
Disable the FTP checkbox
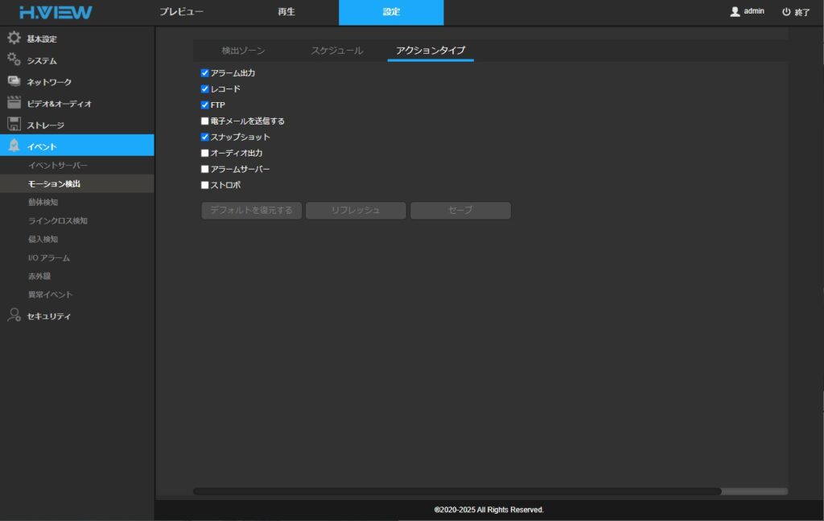pos(205,105)
